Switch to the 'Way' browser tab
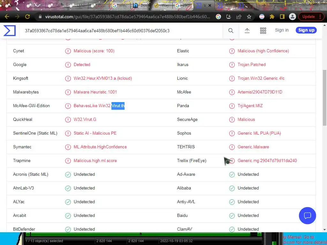Image resolution: width=327 pixels, height=245 pixels. point(162,6)
